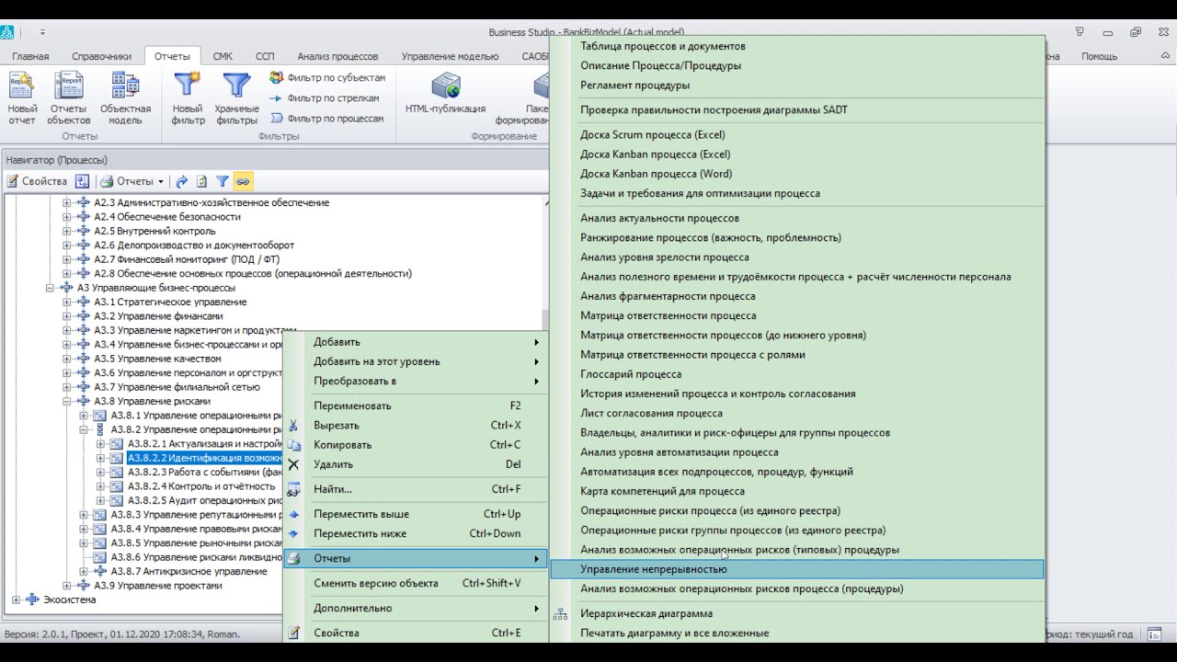Open Иерархическая диаграмма report

pyautogui.click(x=797, y=613)
